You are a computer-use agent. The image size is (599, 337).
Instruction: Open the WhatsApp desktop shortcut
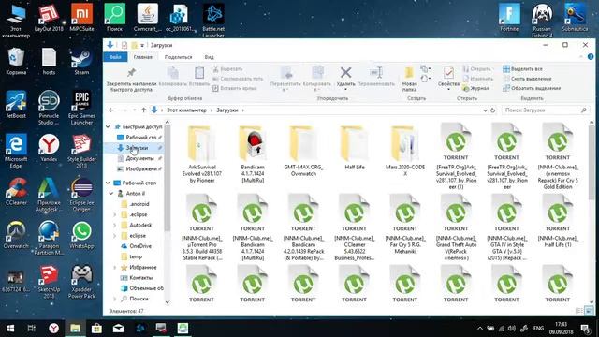[81, 236]
